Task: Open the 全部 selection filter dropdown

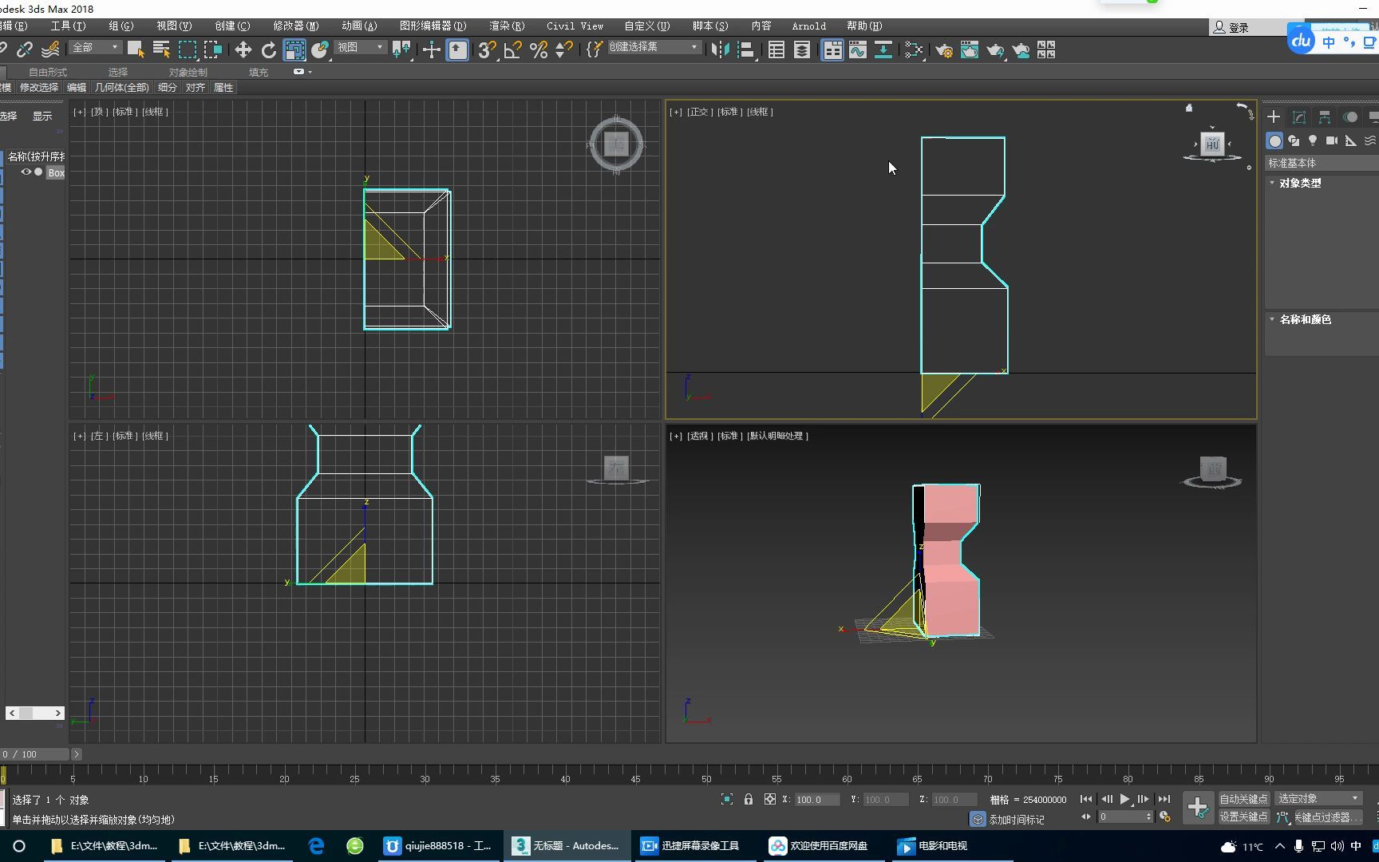Action: click(95, 48)
